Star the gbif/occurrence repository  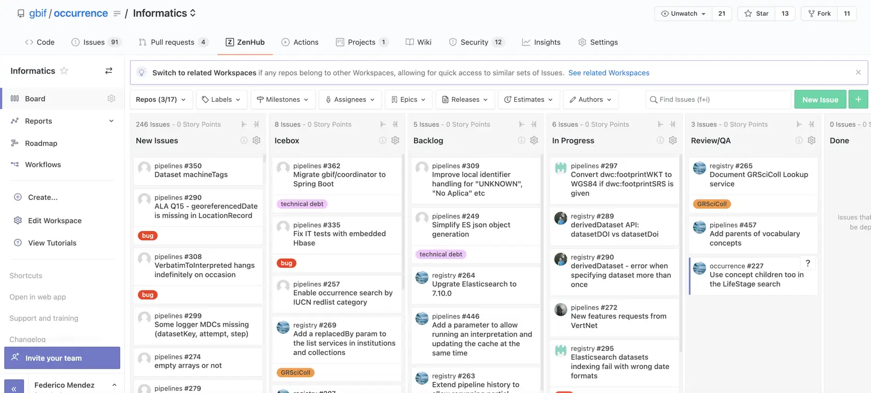pos(757,13)
